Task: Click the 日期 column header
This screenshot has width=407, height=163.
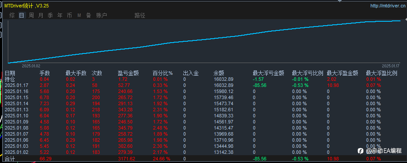Action: point(10,73)
